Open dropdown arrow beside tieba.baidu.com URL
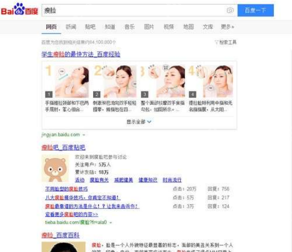Viewport: 292px width, 252px height. 111,222
